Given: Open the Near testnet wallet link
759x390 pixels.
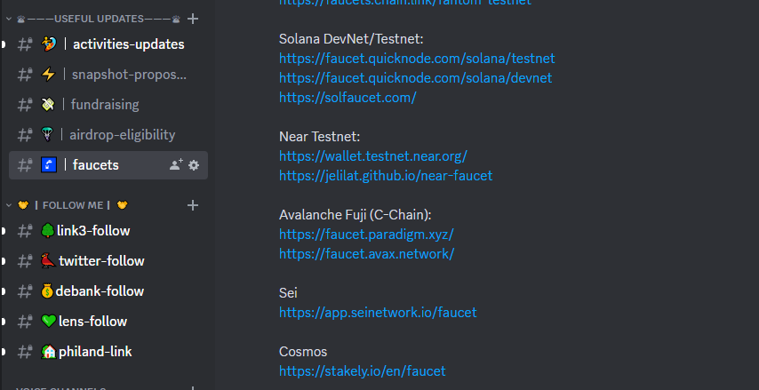Looking at the screenshot, I should pyautogui.click(x=372, y=155).
